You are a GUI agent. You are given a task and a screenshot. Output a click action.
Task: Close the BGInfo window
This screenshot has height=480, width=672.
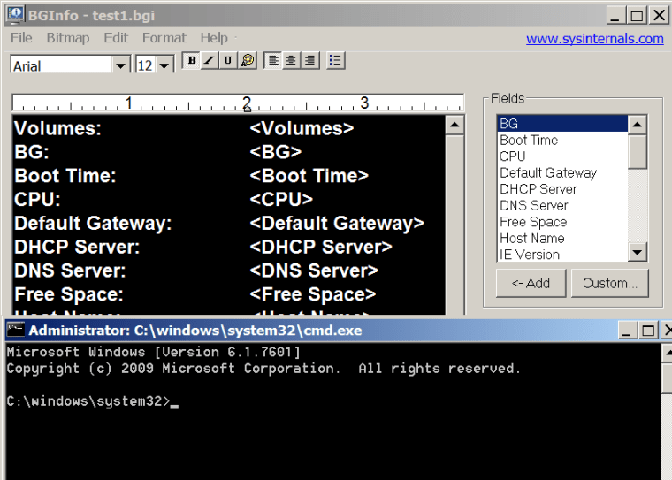tap(659, 16)
